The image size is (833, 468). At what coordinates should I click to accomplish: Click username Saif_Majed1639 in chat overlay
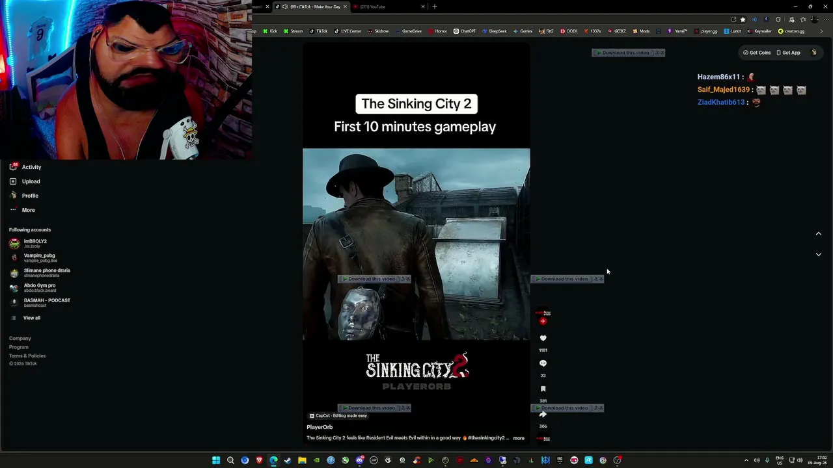[x=724, y=90]
